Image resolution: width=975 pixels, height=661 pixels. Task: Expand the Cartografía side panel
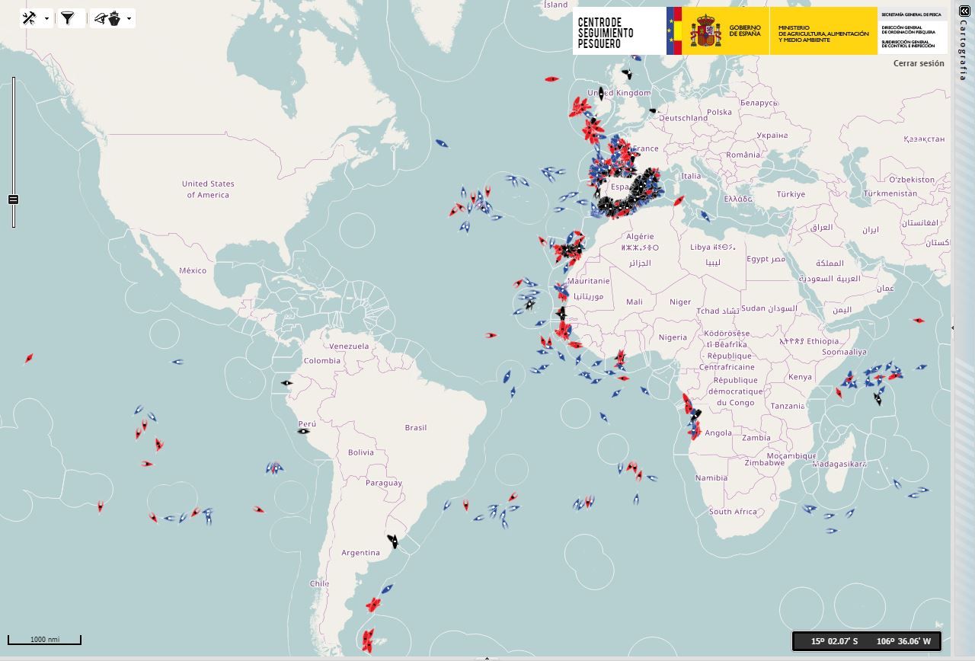click(964, 11)
